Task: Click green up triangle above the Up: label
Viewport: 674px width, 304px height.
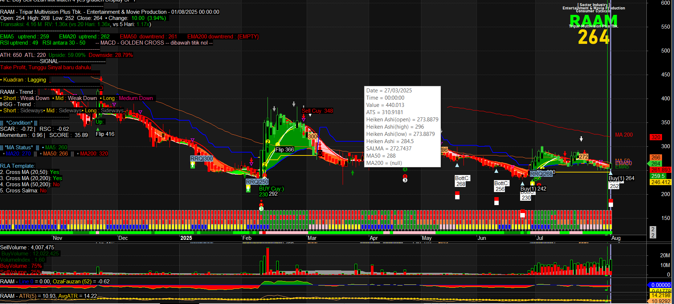Action: tap(98, 129)
